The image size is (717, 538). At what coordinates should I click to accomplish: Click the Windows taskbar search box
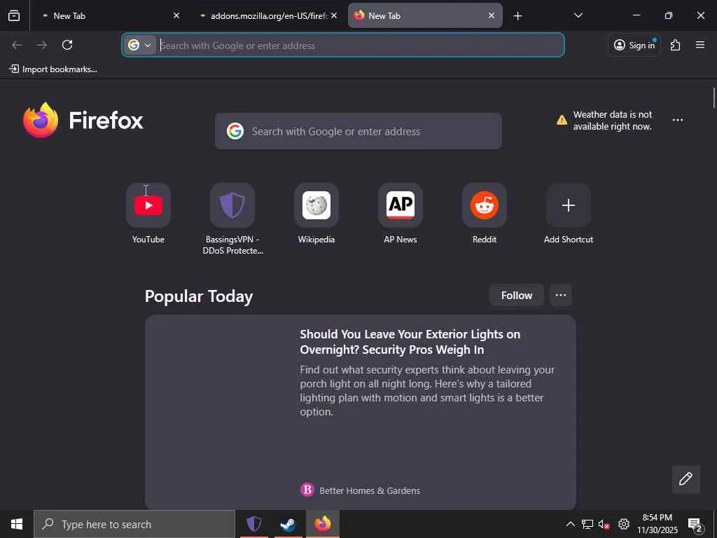pyautogui.click(x=134, y=524)
